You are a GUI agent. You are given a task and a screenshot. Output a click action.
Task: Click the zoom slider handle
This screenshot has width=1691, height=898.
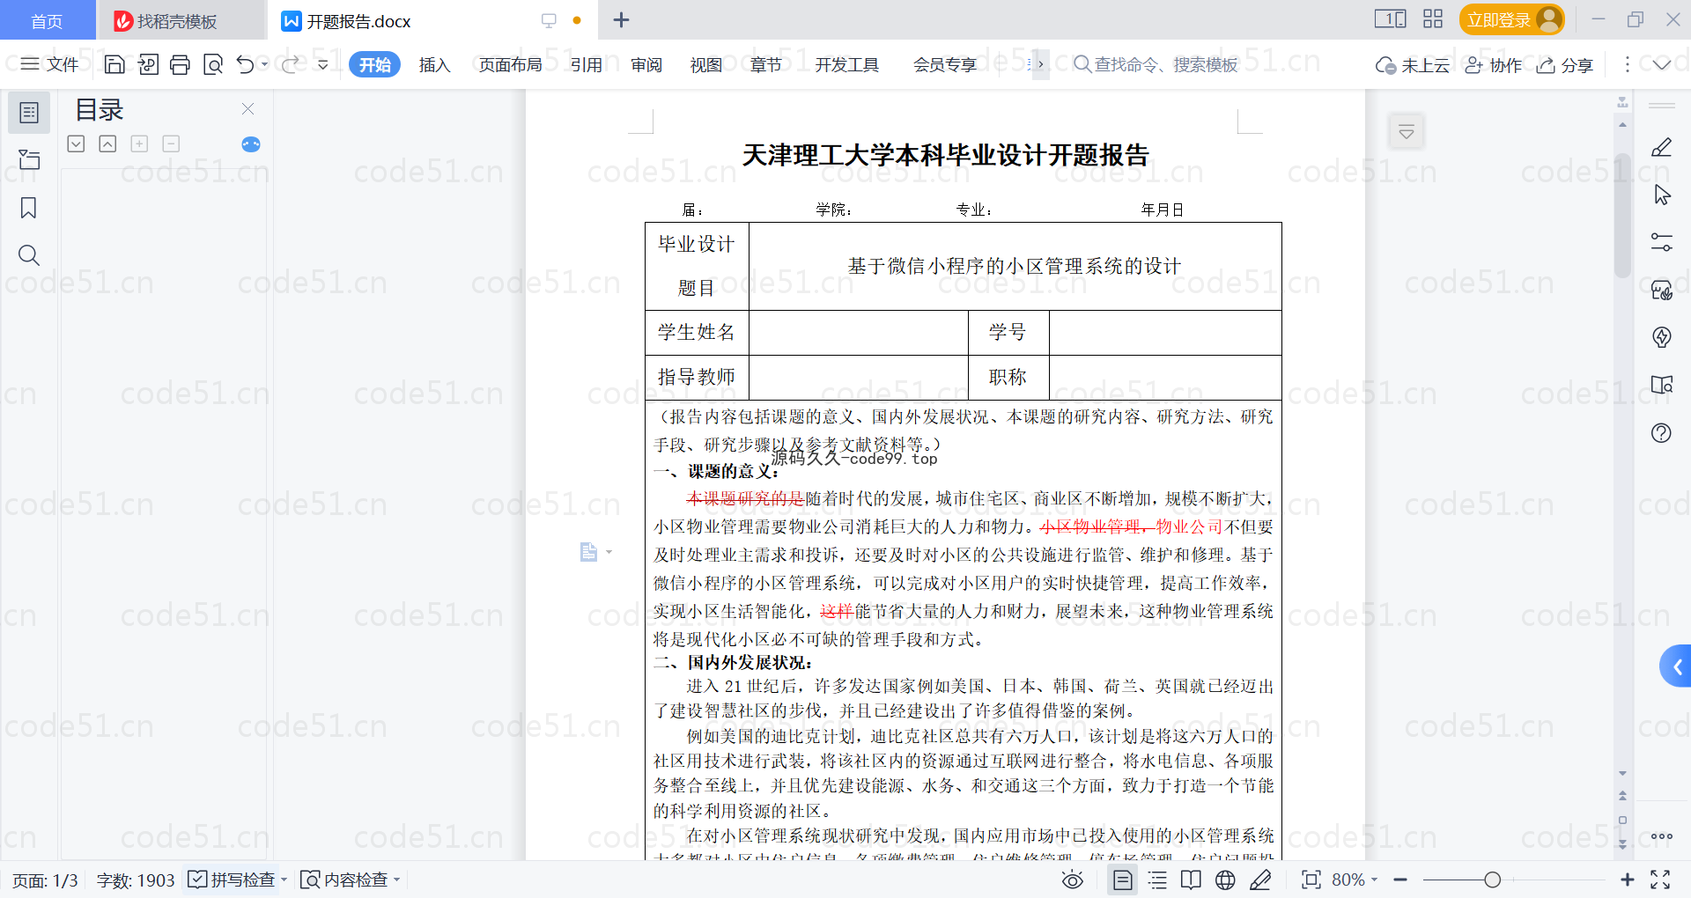pos(1492,880)
